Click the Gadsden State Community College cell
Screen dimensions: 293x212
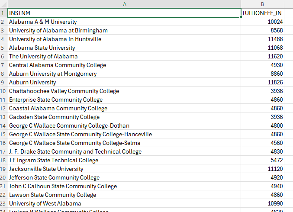124,117
